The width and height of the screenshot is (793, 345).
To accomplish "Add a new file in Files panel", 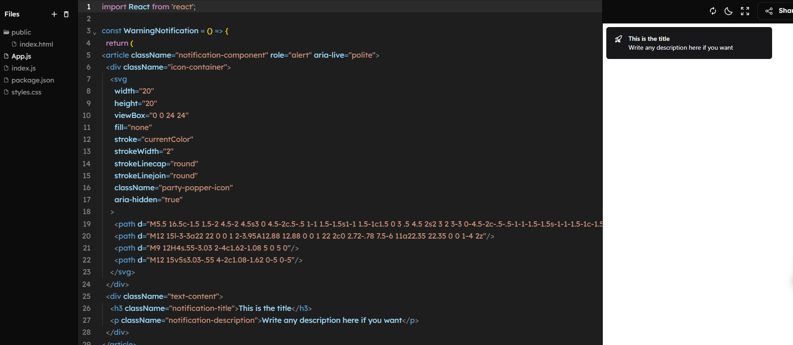I will click(x=54, y=14).
